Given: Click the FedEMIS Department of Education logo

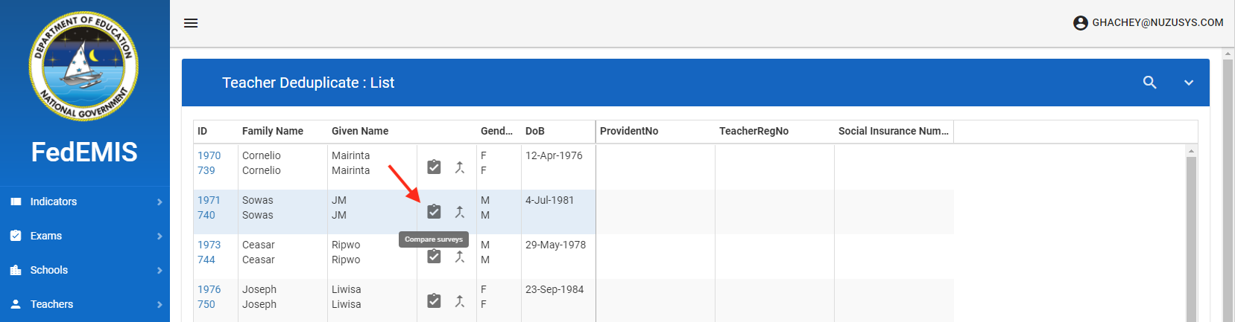Looking at the screenshot, I should coord(84,67).
